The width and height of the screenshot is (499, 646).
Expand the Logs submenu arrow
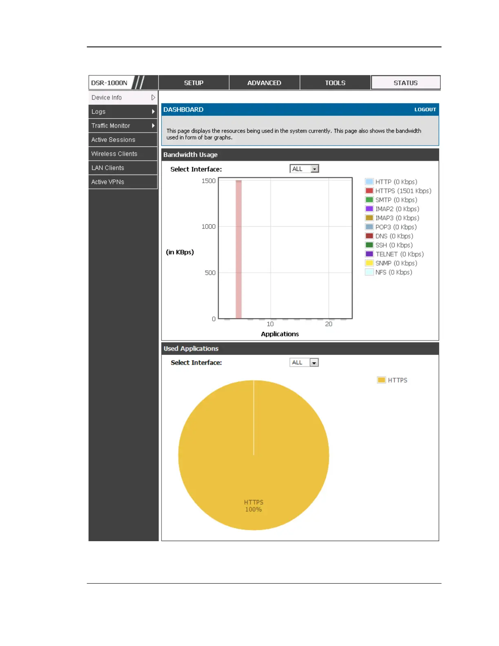tap(153, 112)
